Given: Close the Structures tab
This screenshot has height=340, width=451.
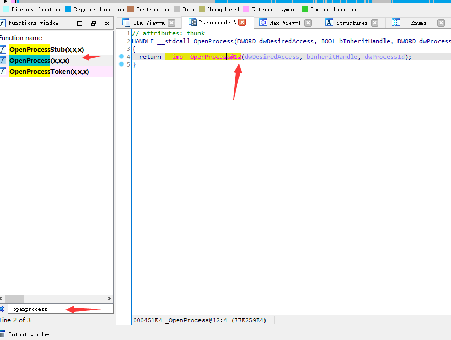Looking at the screenshot, I should tap(375, 23).
